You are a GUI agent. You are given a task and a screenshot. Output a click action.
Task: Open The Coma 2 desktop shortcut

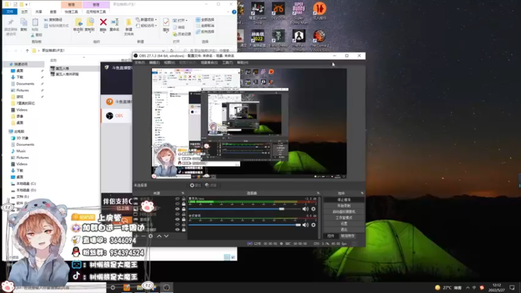[x=319, y=36]
